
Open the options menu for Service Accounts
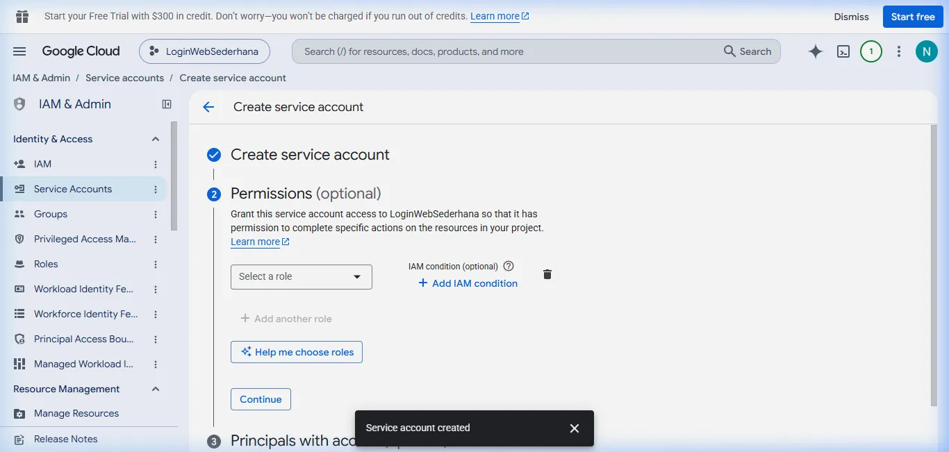[156, 190]
